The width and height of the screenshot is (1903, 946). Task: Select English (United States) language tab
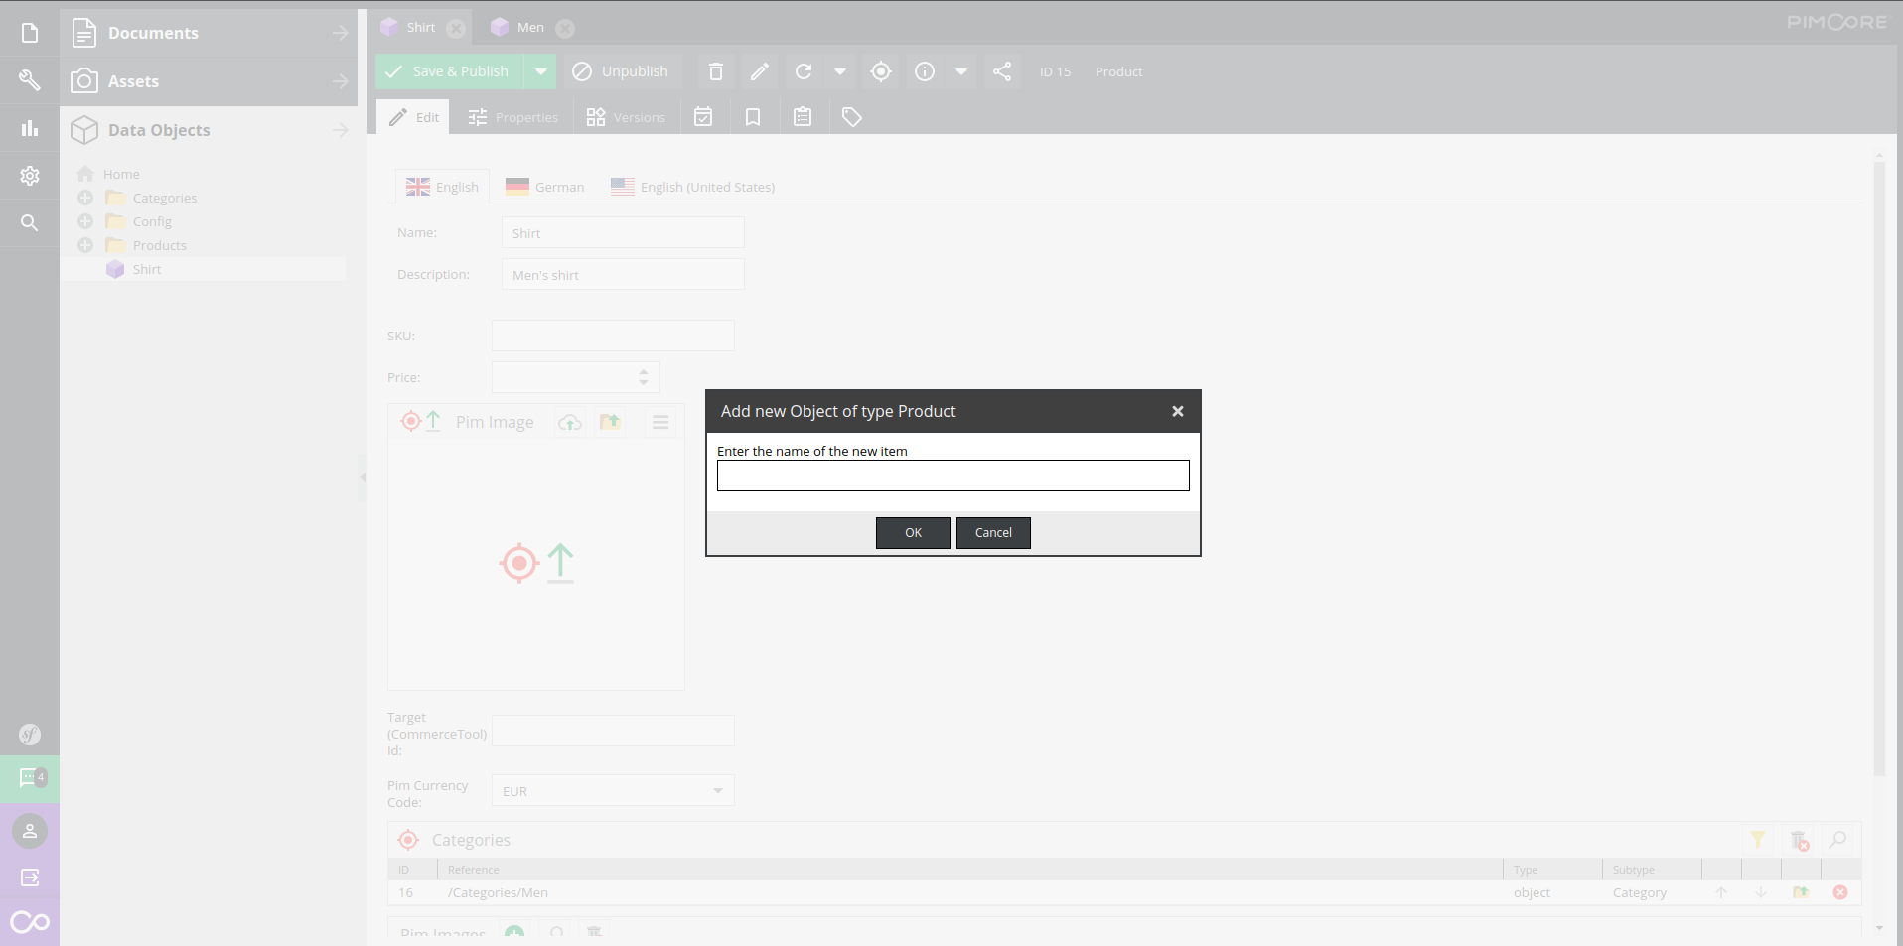click(693, 187)
